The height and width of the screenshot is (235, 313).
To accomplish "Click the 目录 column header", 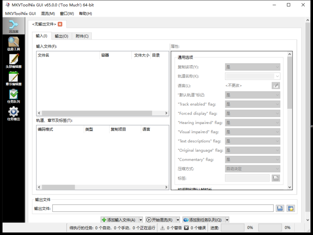I will [160, 55].
